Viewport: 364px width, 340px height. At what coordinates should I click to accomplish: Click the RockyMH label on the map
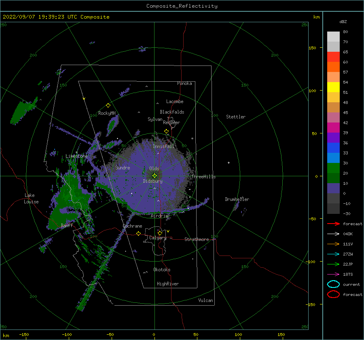click(x=107, y=113)
